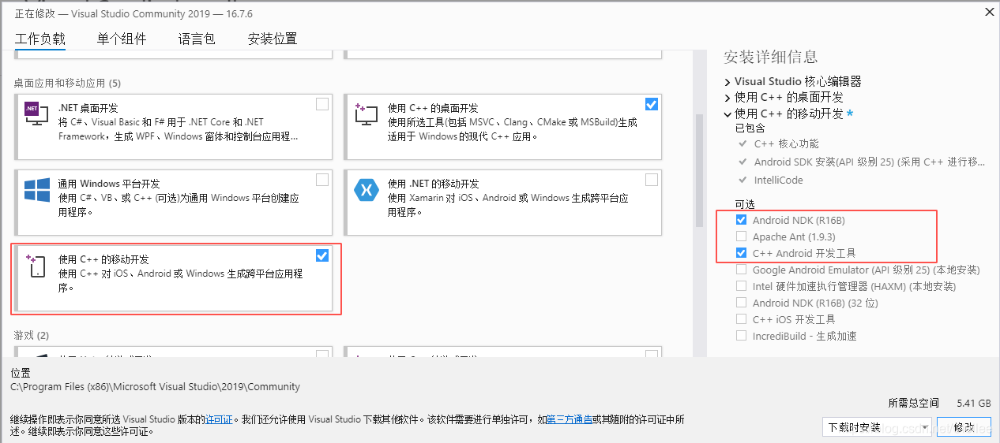Viewport: 1000px width, 443px height.
Task: Click the .NET desktop development icon
Action: coord(36,114)
